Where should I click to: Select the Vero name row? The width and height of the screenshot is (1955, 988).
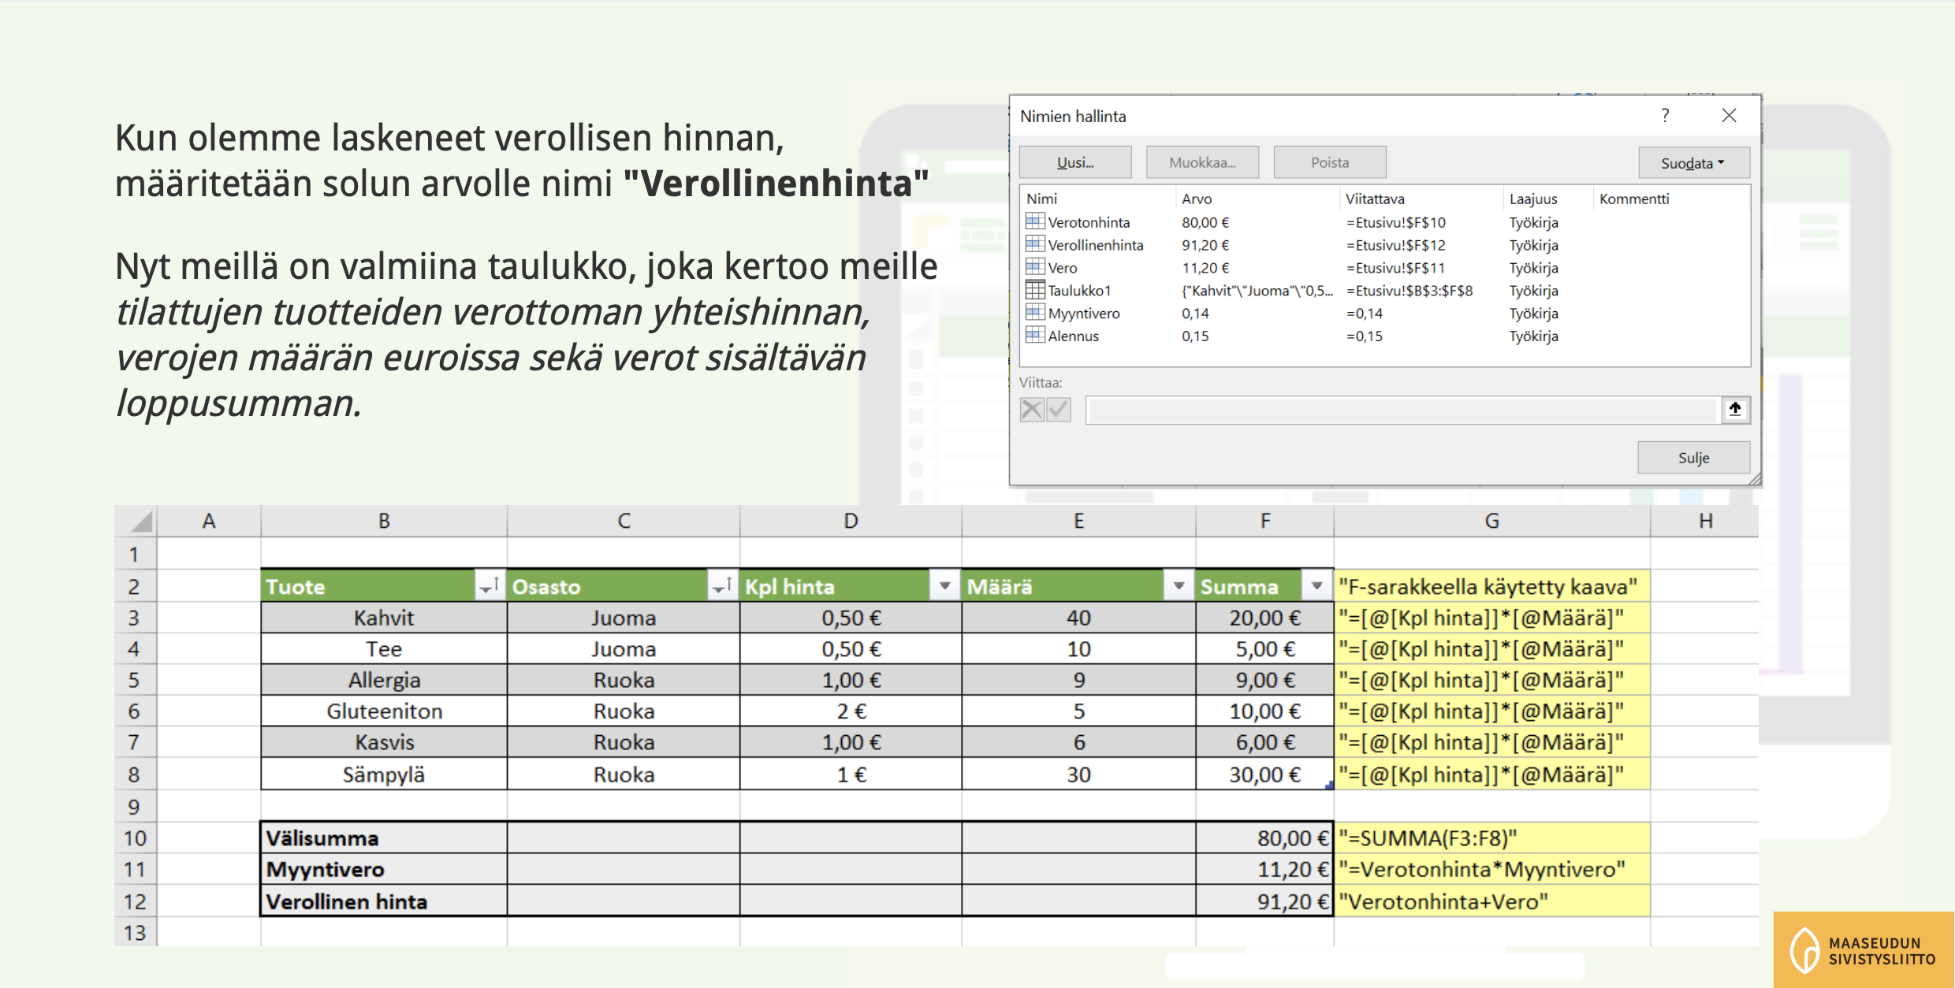pyautogui.click(x=1384, y=268)
